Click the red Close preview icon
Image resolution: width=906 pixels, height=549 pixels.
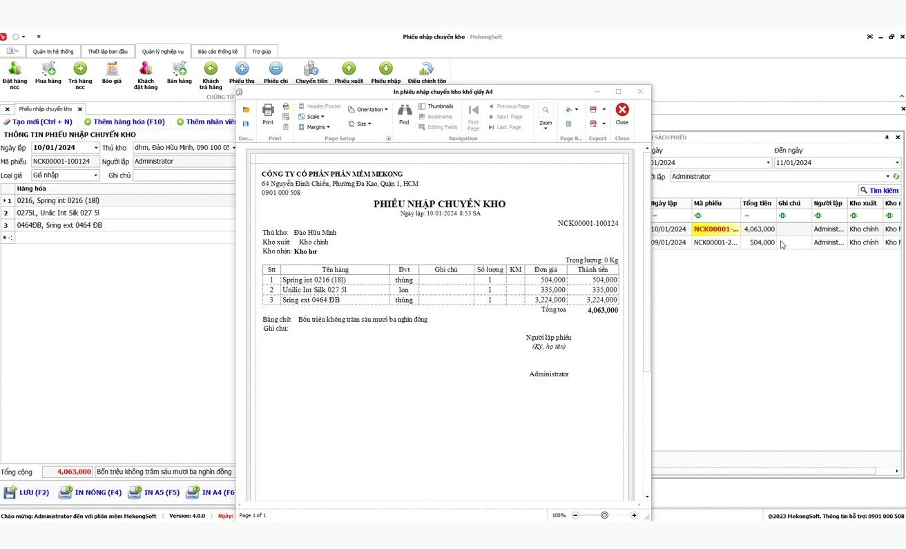coord(622,110)
